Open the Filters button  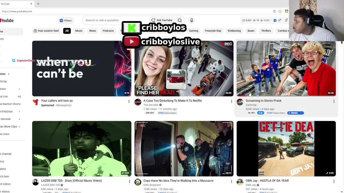click(66, 20)
